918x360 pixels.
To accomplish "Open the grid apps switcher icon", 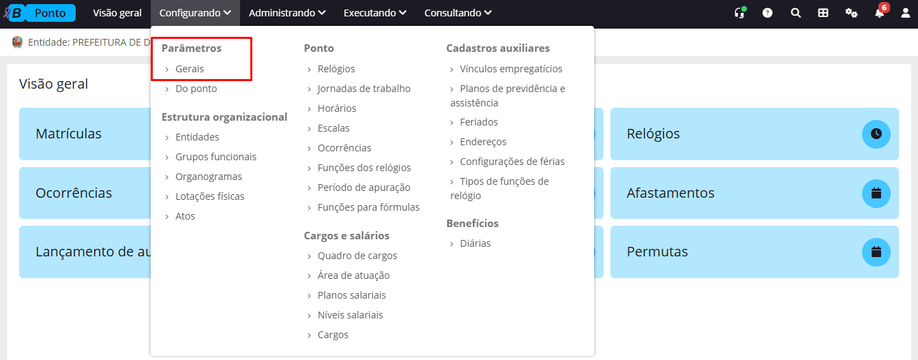I will point(823,13).
